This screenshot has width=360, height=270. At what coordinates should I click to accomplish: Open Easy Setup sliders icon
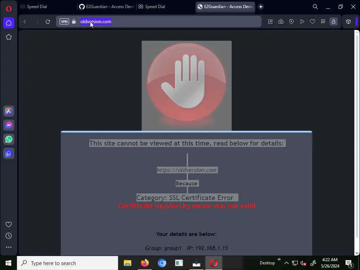[x=323, y=21]
